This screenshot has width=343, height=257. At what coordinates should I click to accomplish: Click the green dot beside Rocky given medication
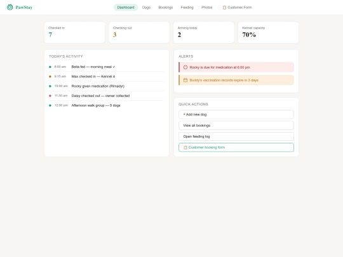click(50, 86)
